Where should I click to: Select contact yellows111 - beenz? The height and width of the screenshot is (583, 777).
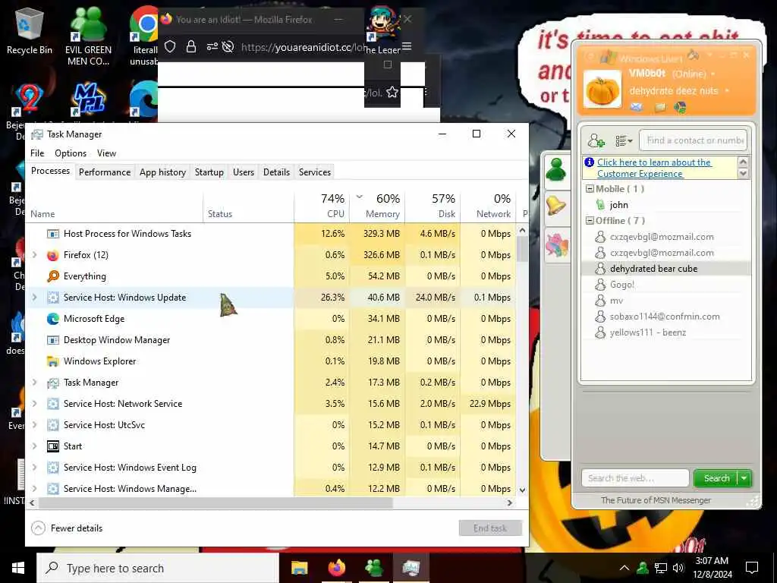(x=648, y=332)
